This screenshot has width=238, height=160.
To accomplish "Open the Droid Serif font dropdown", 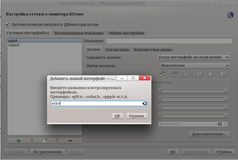I will click(x=225, y=124).
